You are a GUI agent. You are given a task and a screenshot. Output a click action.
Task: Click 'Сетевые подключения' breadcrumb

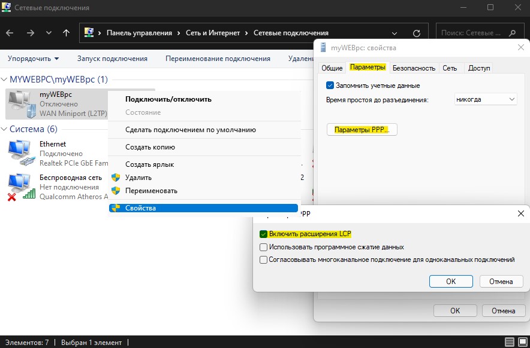tap(291, 33)
